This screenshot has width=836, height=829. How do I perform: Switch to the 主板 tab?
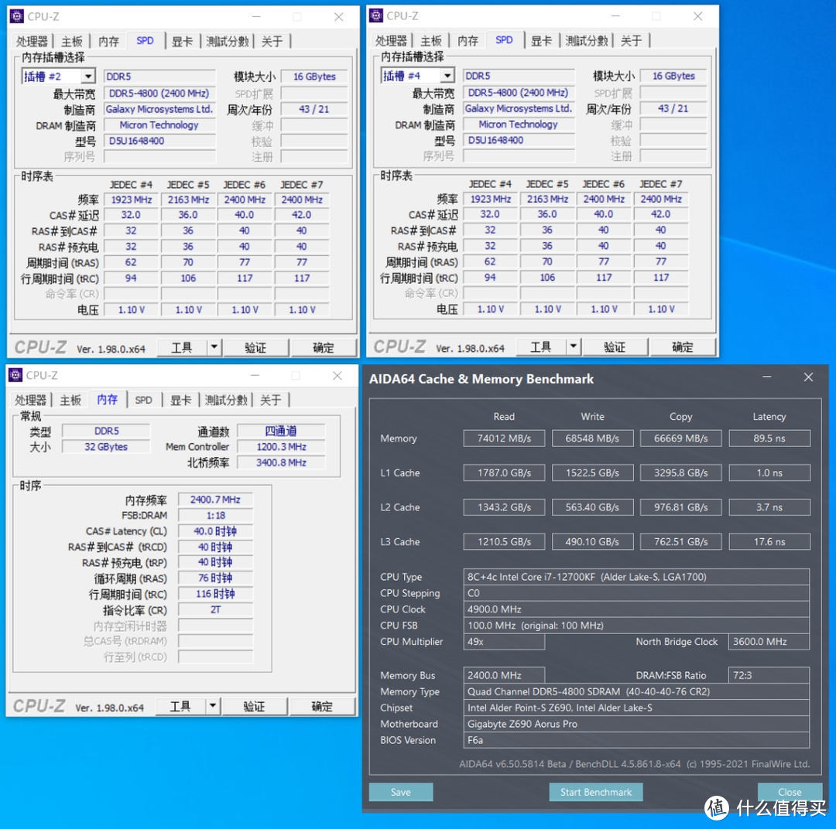coord(71,41)
